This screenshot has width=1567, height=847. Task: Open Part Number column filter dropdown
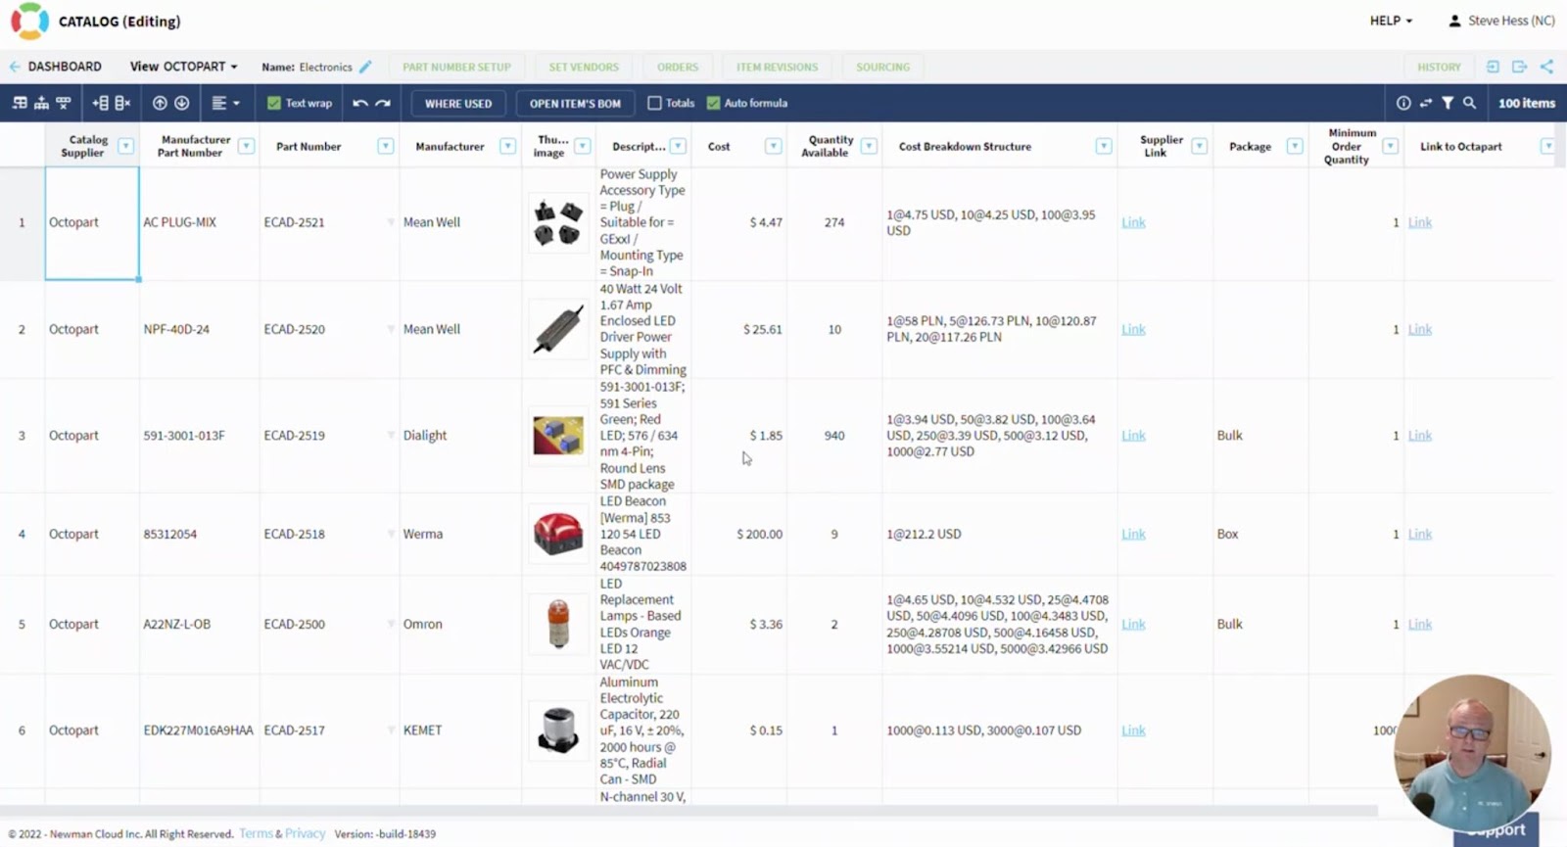click(x=386, y=146)
